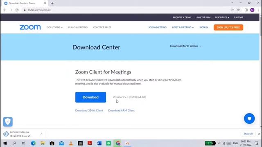The image size is (262, 147).
Task: Open File Explorer from taskbar
Action: pos(43,143)
